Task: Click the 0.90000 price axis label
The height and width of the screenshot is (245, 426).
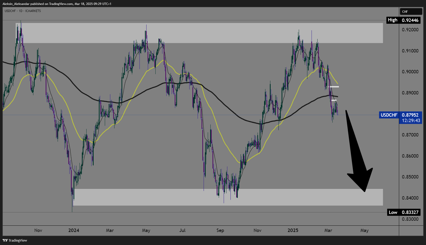Action: pyautogui.click(x=410, y=72)
